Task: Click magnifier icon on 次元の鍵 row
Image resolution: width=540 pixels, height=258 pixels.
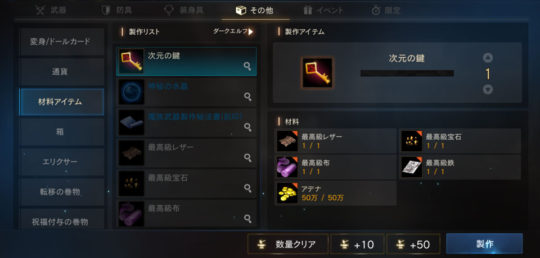Action: pos(247,66)
